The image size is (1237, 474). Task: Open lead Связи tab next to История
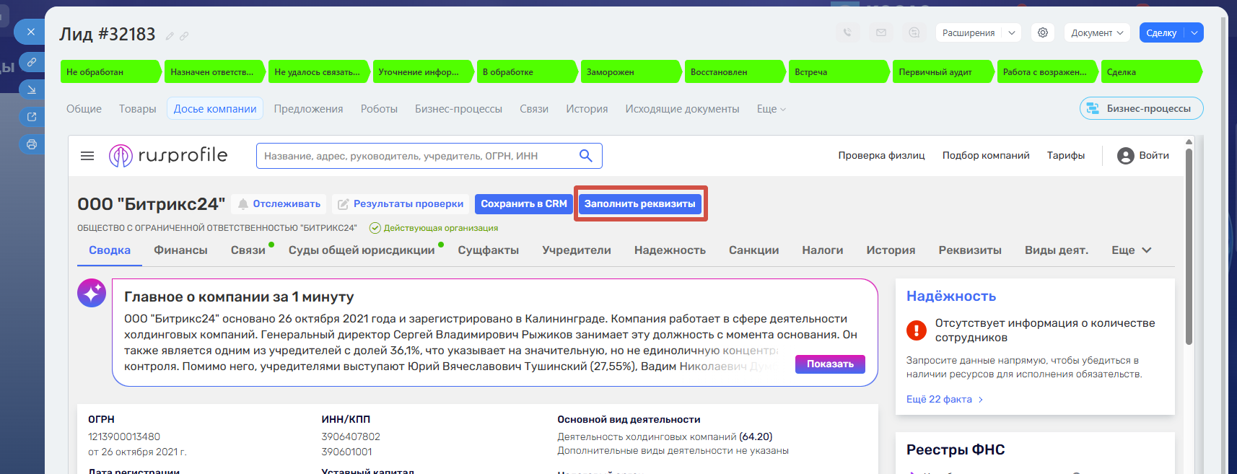pos(534,109)
